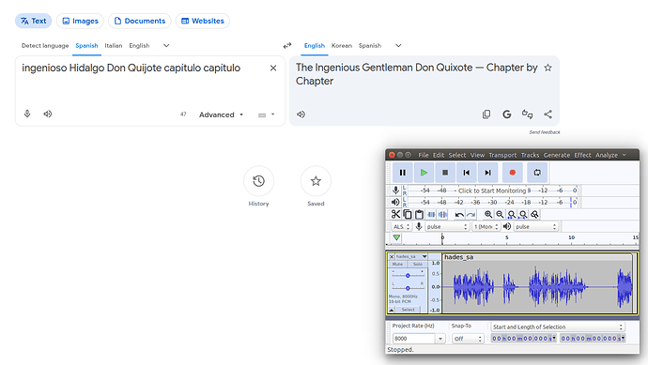The image size is (648, 365).
Task: Click the record meter microphone icon
Action: [x=395, y=190]
